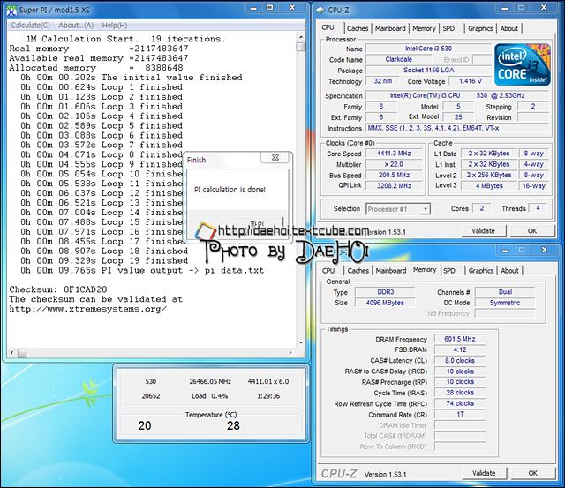Image resolution: width=565 pixels, height=488 pixels.
Task: Click the Code Name value Clarkdale
Action: coord(398,59)
